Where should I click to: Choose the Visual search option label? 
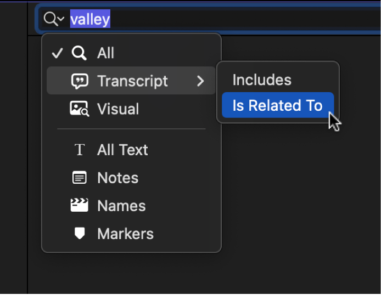tap(118, 109)
